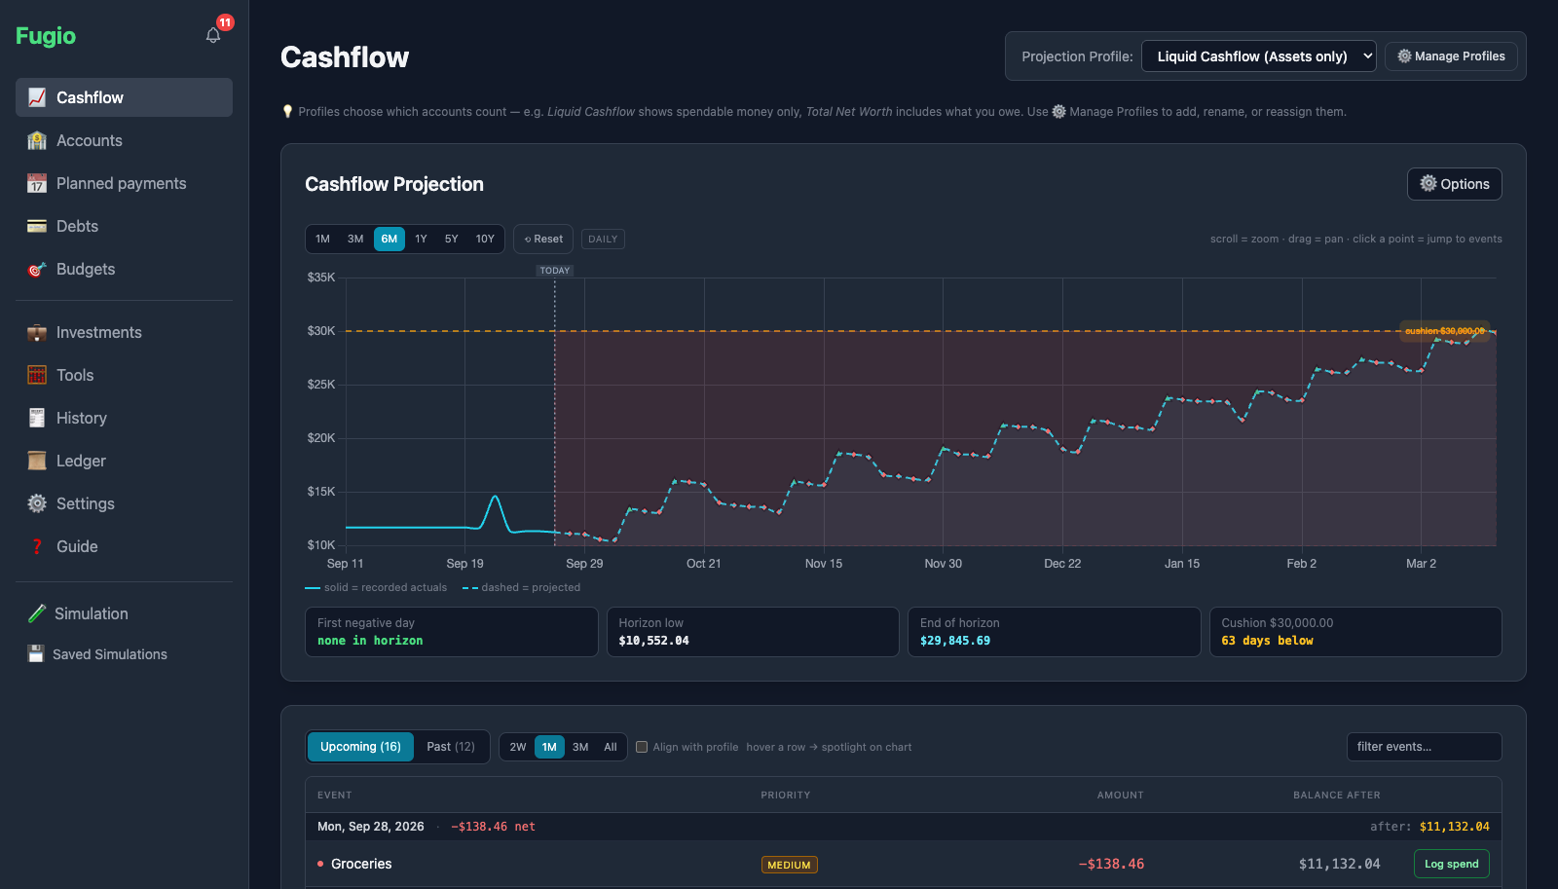The height and width of the screenshot is (889, 1558).
Task: Open Planned payments calendar icon
Action: pos(37,183)
